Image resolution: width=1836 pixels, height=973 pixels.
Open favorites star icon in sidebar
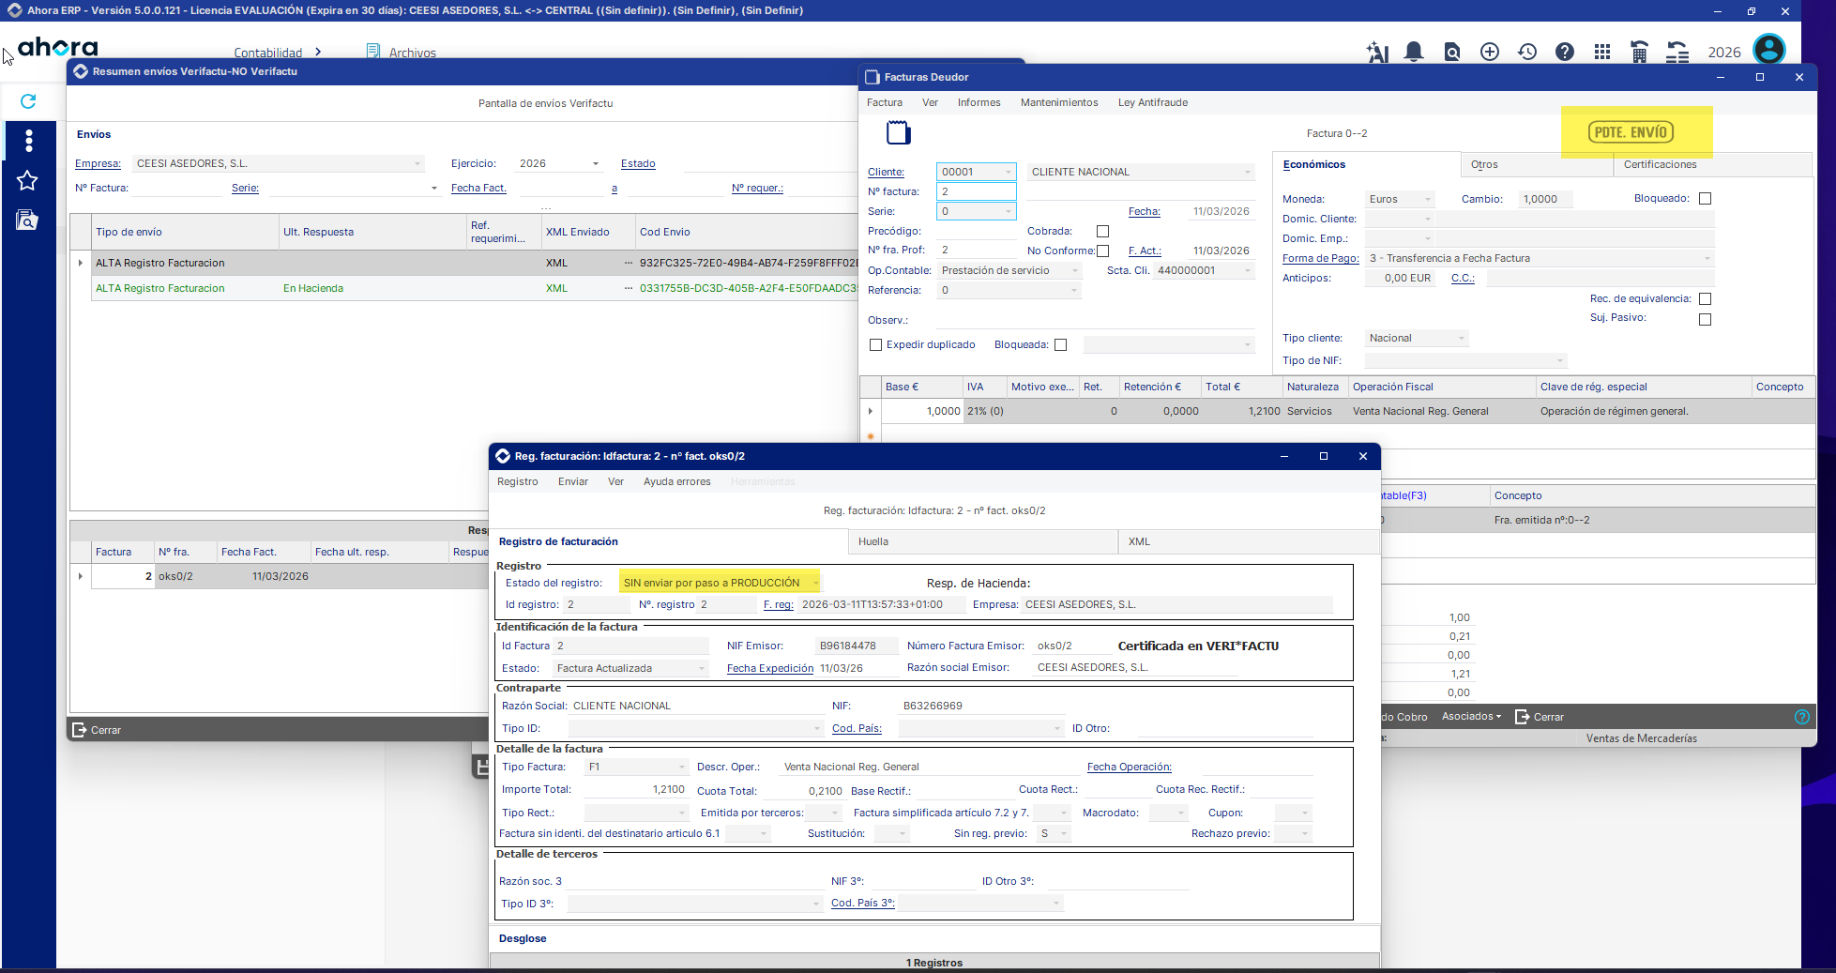click(x=27, y=180)
